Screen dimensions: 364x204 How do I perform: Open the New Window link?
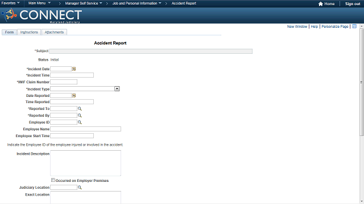tap(297, 27)
